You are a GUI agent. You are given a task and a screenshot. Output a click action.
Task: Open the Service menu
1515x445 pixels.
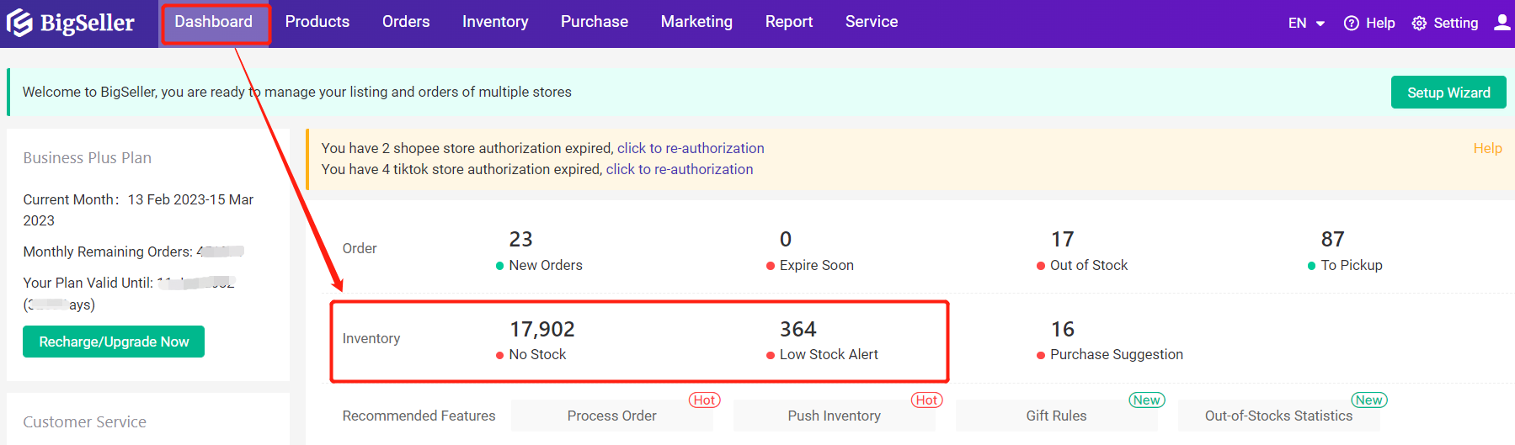point(872,22)
